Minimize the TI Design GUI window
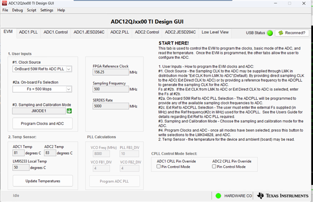313x202 pixels. point(275,3)
